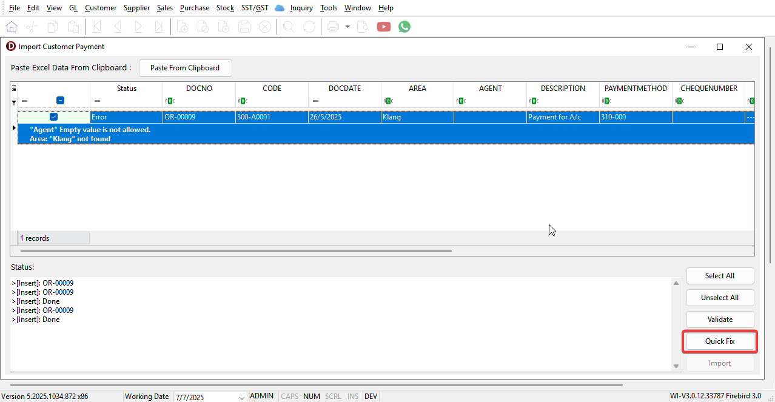775x402 pixels.
Task: Click Paste From Clipboard button
Action: tap(185, 68)
